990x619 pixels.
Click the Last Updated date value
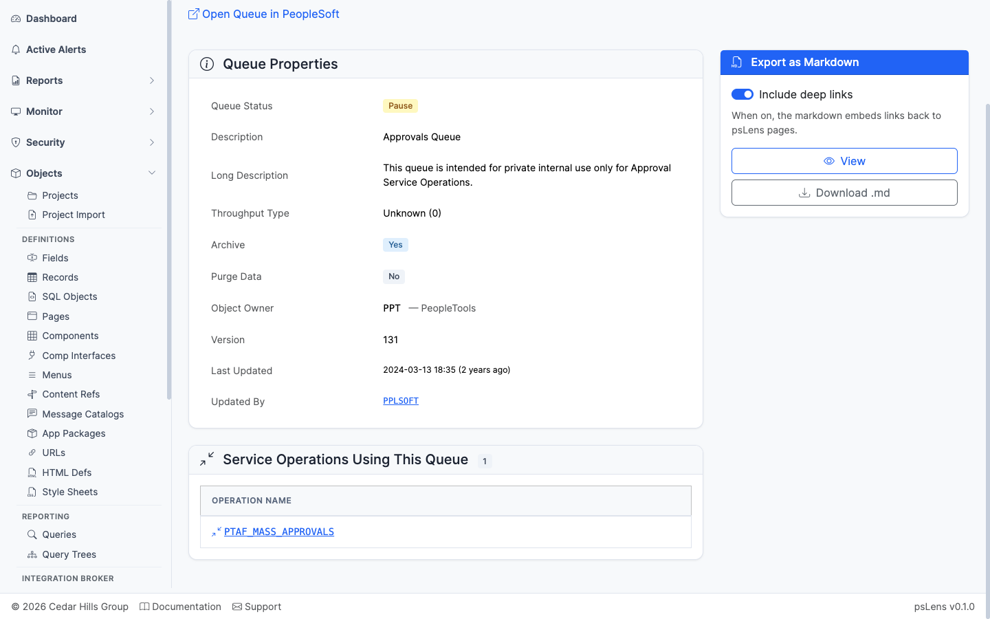[x=446, y=370]
